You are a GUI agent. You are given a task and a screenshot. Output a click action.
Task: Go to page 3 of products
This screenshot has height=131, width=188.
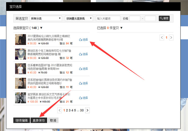pos(69,110)
